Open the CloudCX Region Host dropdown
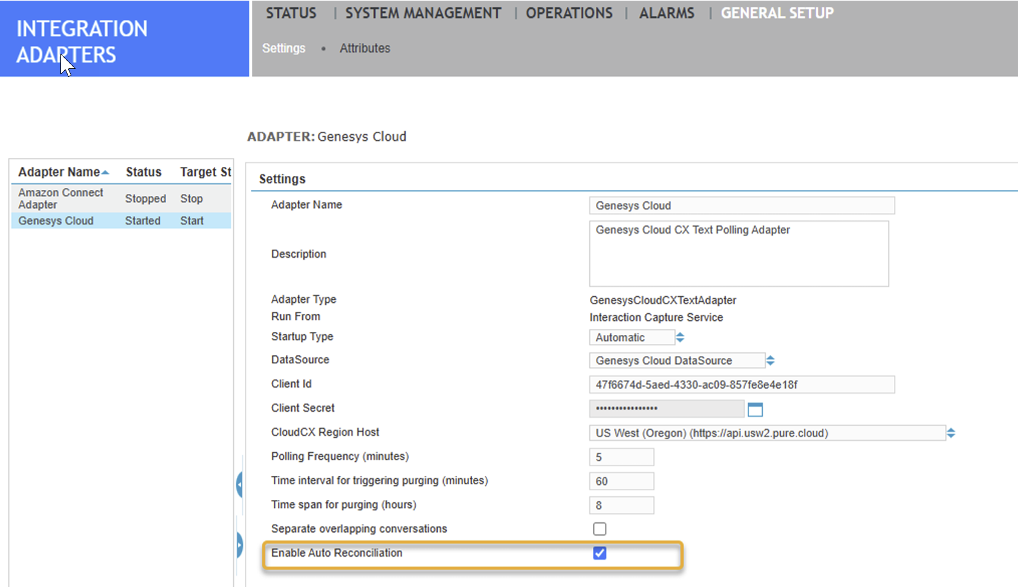Screen dimensions: 1019x587 tap(951, 433)
